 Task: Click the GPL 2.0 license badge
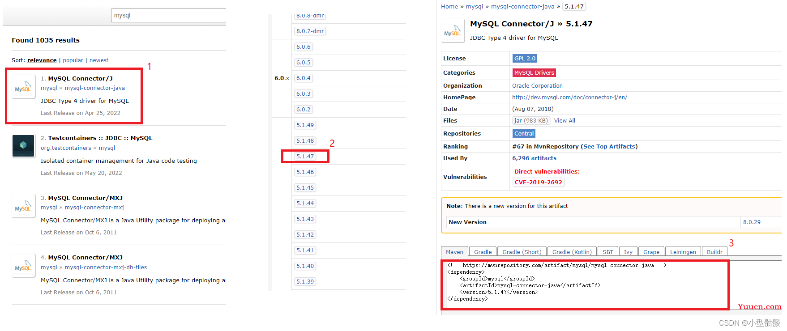(x=525, y=59)
